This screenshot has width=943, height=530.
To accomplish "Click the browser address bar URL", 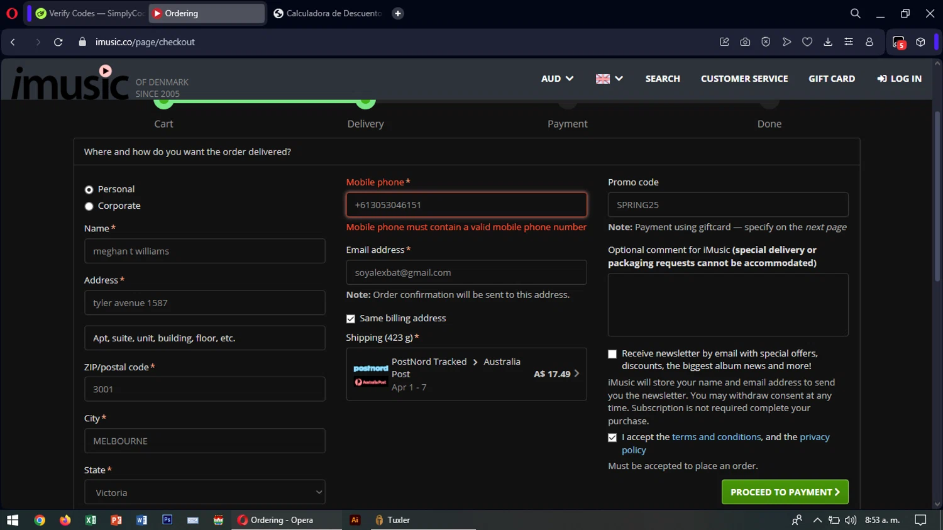I will (x=145, y=42).
